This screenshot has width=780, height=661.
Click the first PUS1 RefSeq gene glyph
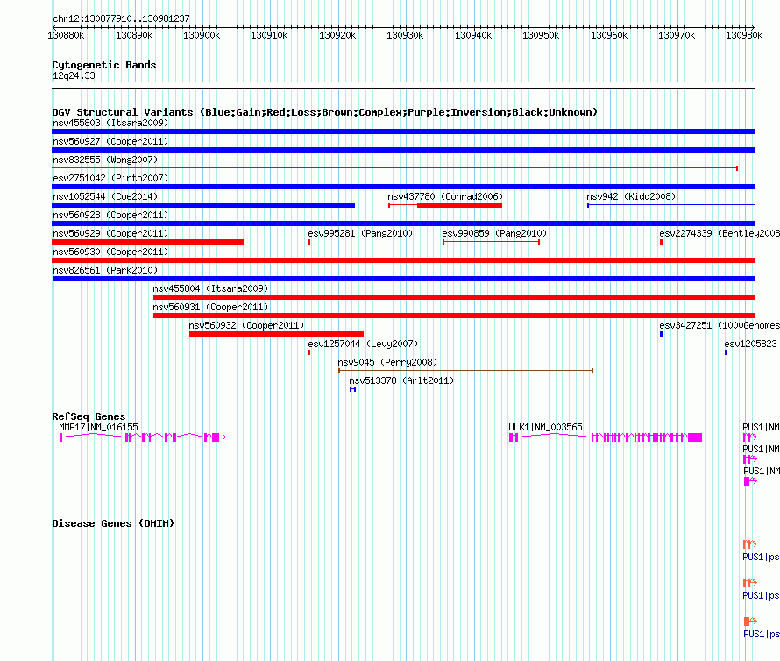click(750, 437)
